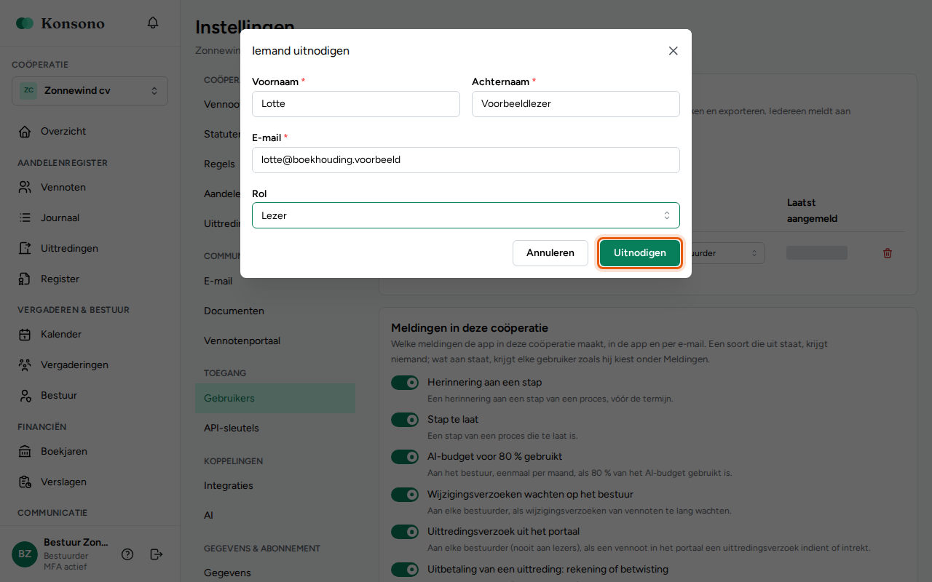
Task: Click the Meldingen in deze coöperatie heading
Action: point(470,328)
